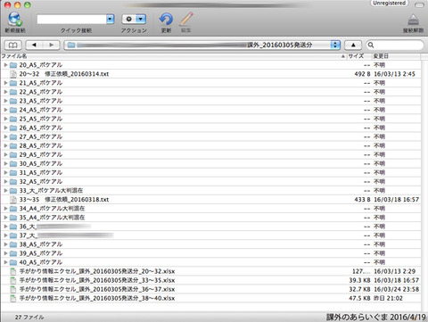Click the Quick Connect input field
The height and width of the screenshot is (322, 428).
tap(71, 19)
